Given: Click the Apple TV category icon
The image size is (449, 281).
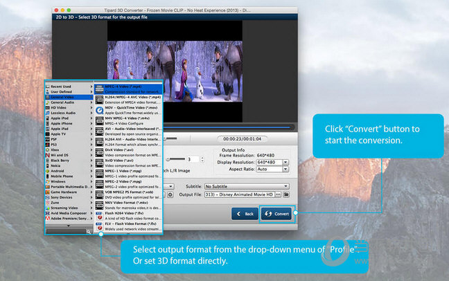Looking at the screenshot, I should 48,134.
